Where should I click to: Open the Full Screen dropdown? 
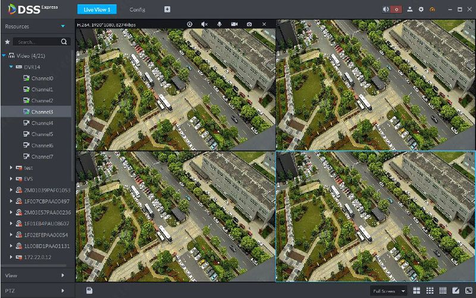389,291
